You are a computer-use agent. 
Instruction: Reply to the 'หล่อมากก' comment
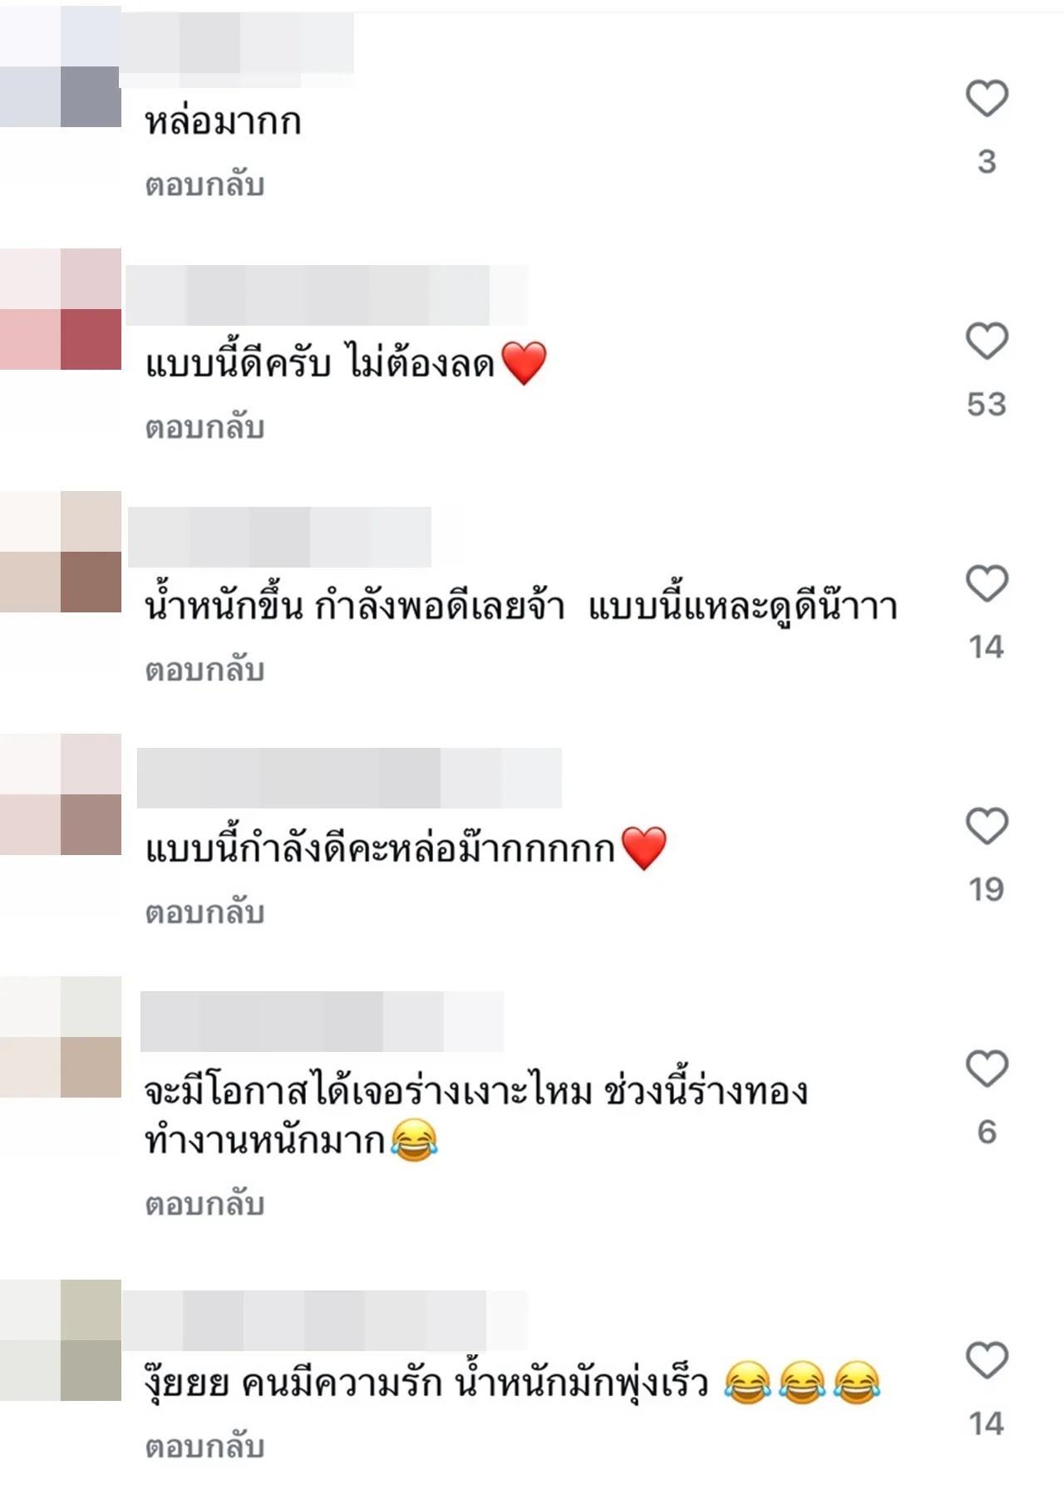coord(204,184)
